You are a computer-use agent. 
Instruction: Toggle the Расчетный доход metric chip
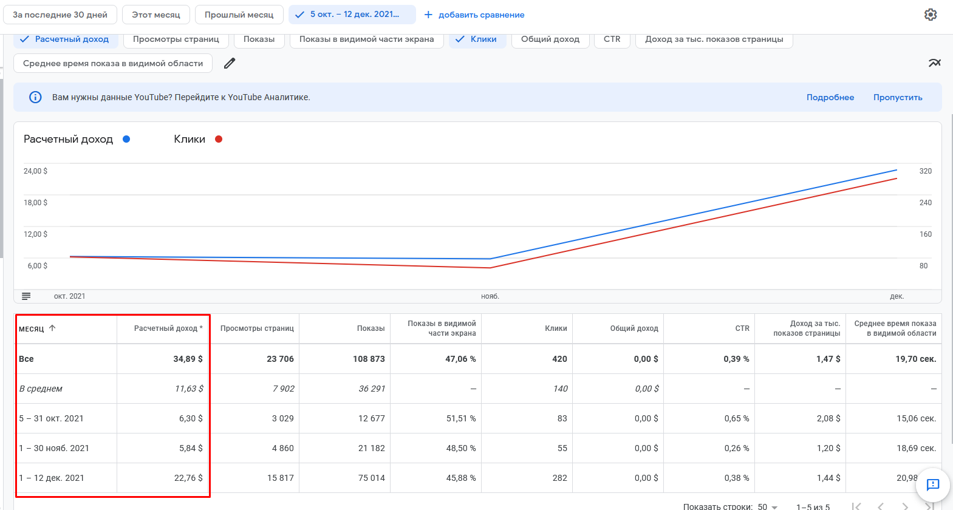point(64,39)
